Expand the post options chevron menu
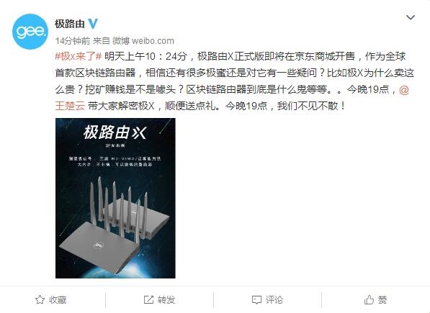The height and width of the screenshot is (313, 430). pyautogui.click(x=411, y=17)
